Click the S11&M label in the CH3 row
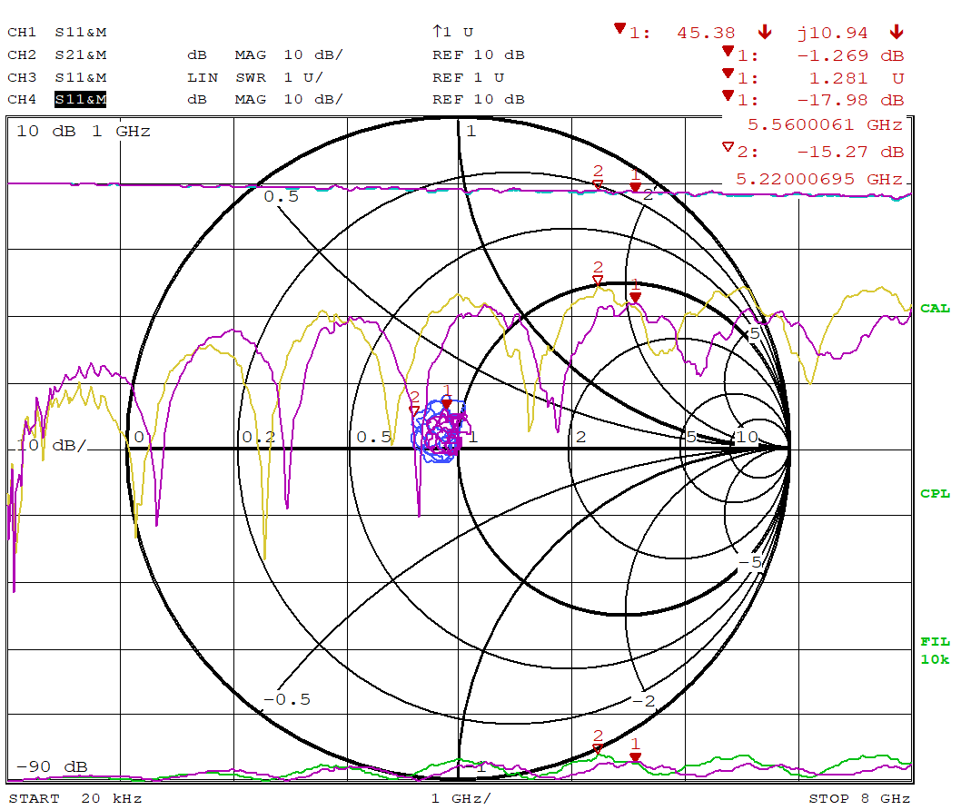Viewport: 961px width, 810px height. click(80, 77)
